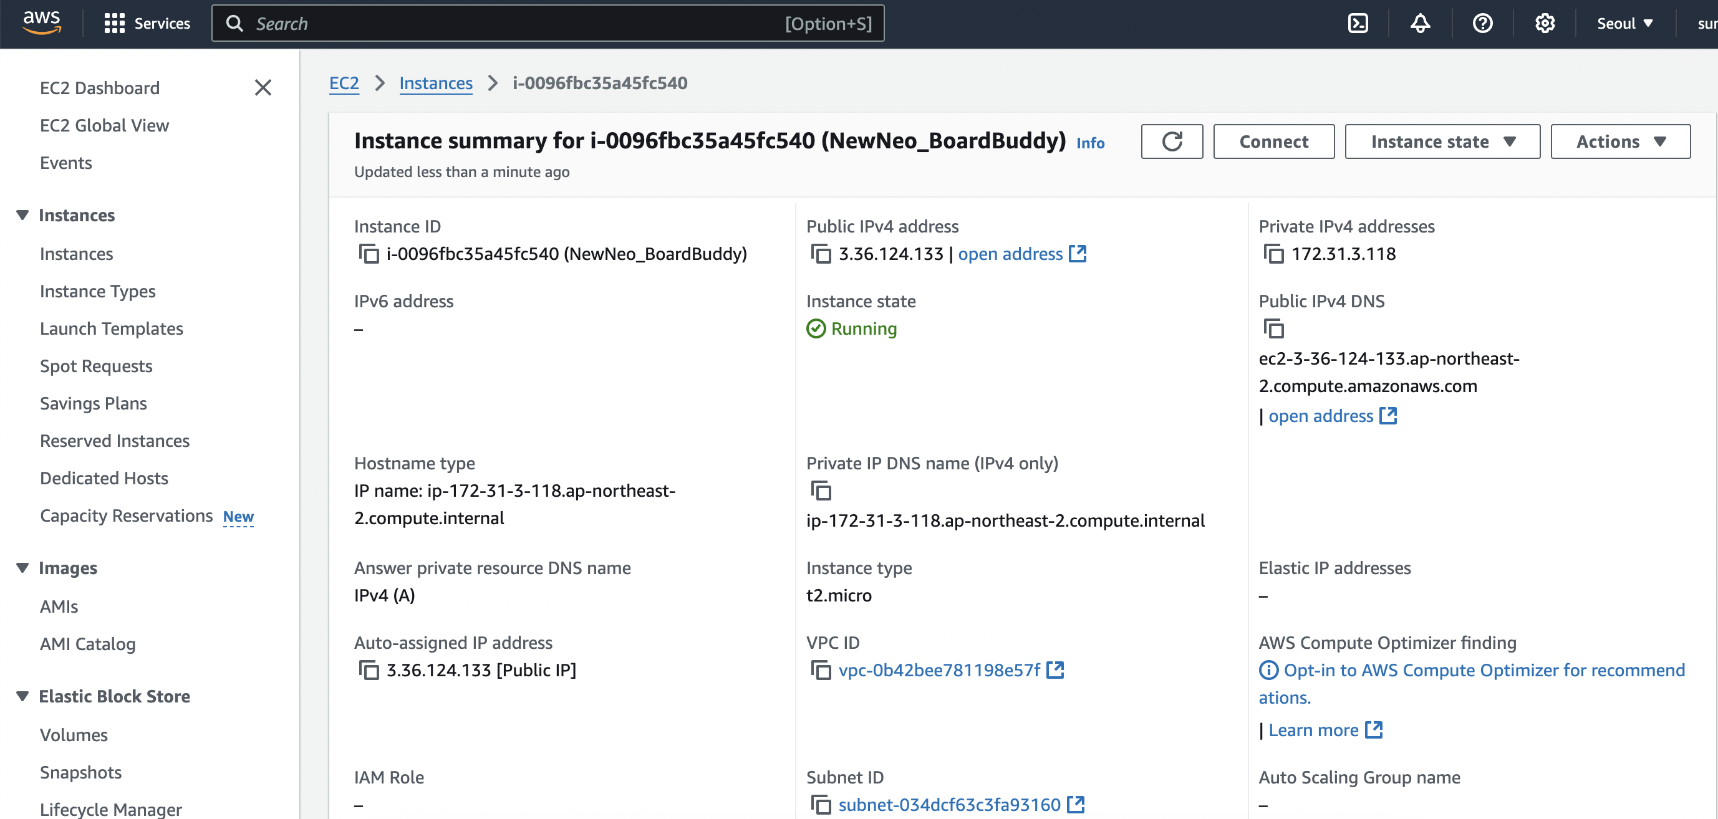Open Launch Templates in the sidebar
Screen dimensions: 1718x819
pos(112,328)
